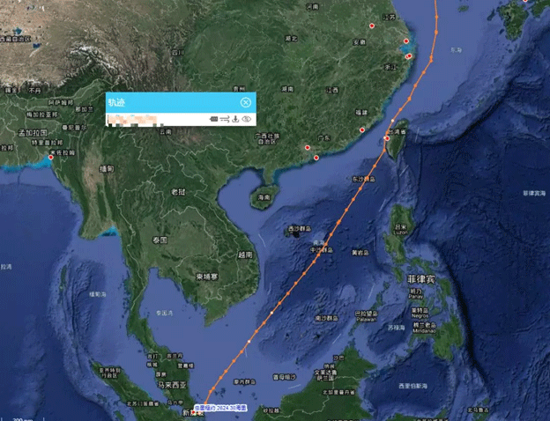This screenshot has width=550, height=421.
Task: Click the red port marker near 广东 coast
Action: click(308, 148)
